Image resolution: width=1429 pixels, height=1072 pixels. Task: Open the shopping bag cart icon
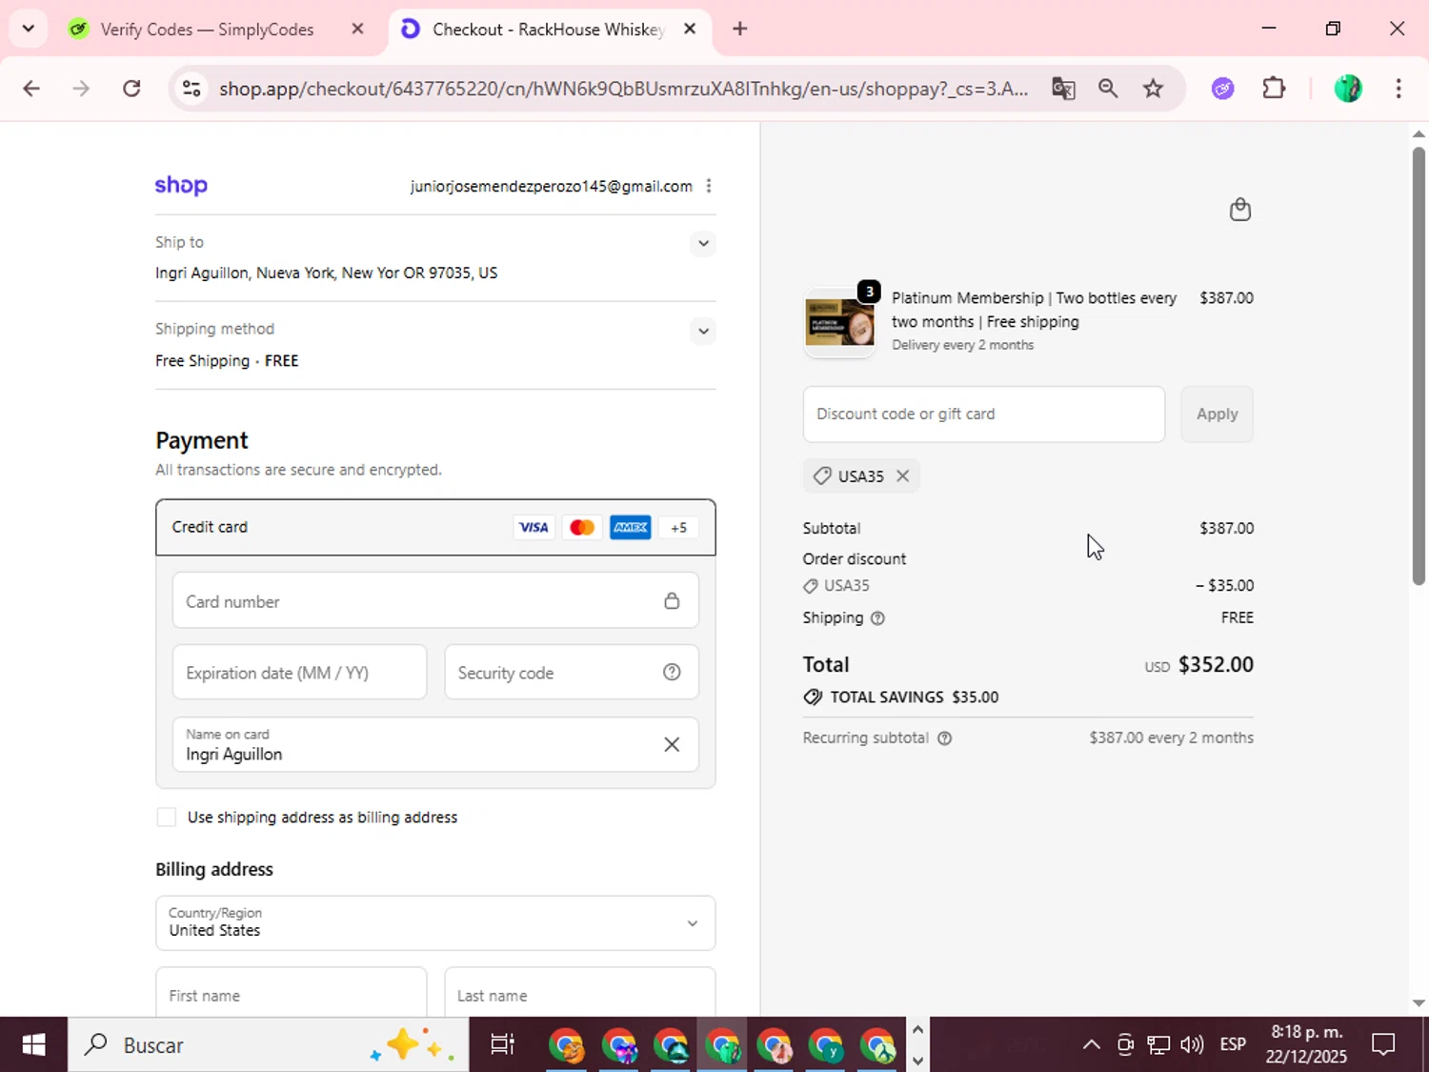pos(1239,209)
